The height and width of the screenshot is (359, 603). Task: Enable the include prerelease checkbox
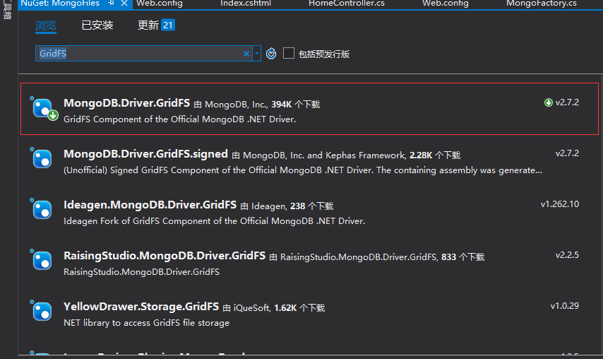[288, 53]
